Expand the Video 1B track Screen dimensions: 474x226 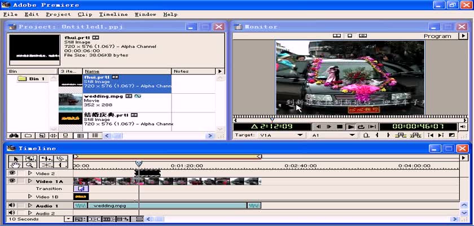[30, 197]
